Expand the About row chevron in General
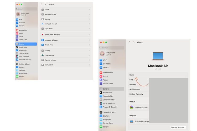 (90, 10)
